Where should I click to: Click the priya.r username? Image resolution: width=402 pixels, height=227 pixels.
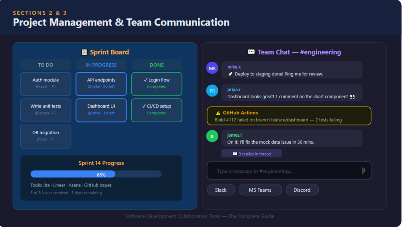coord(234,90)
